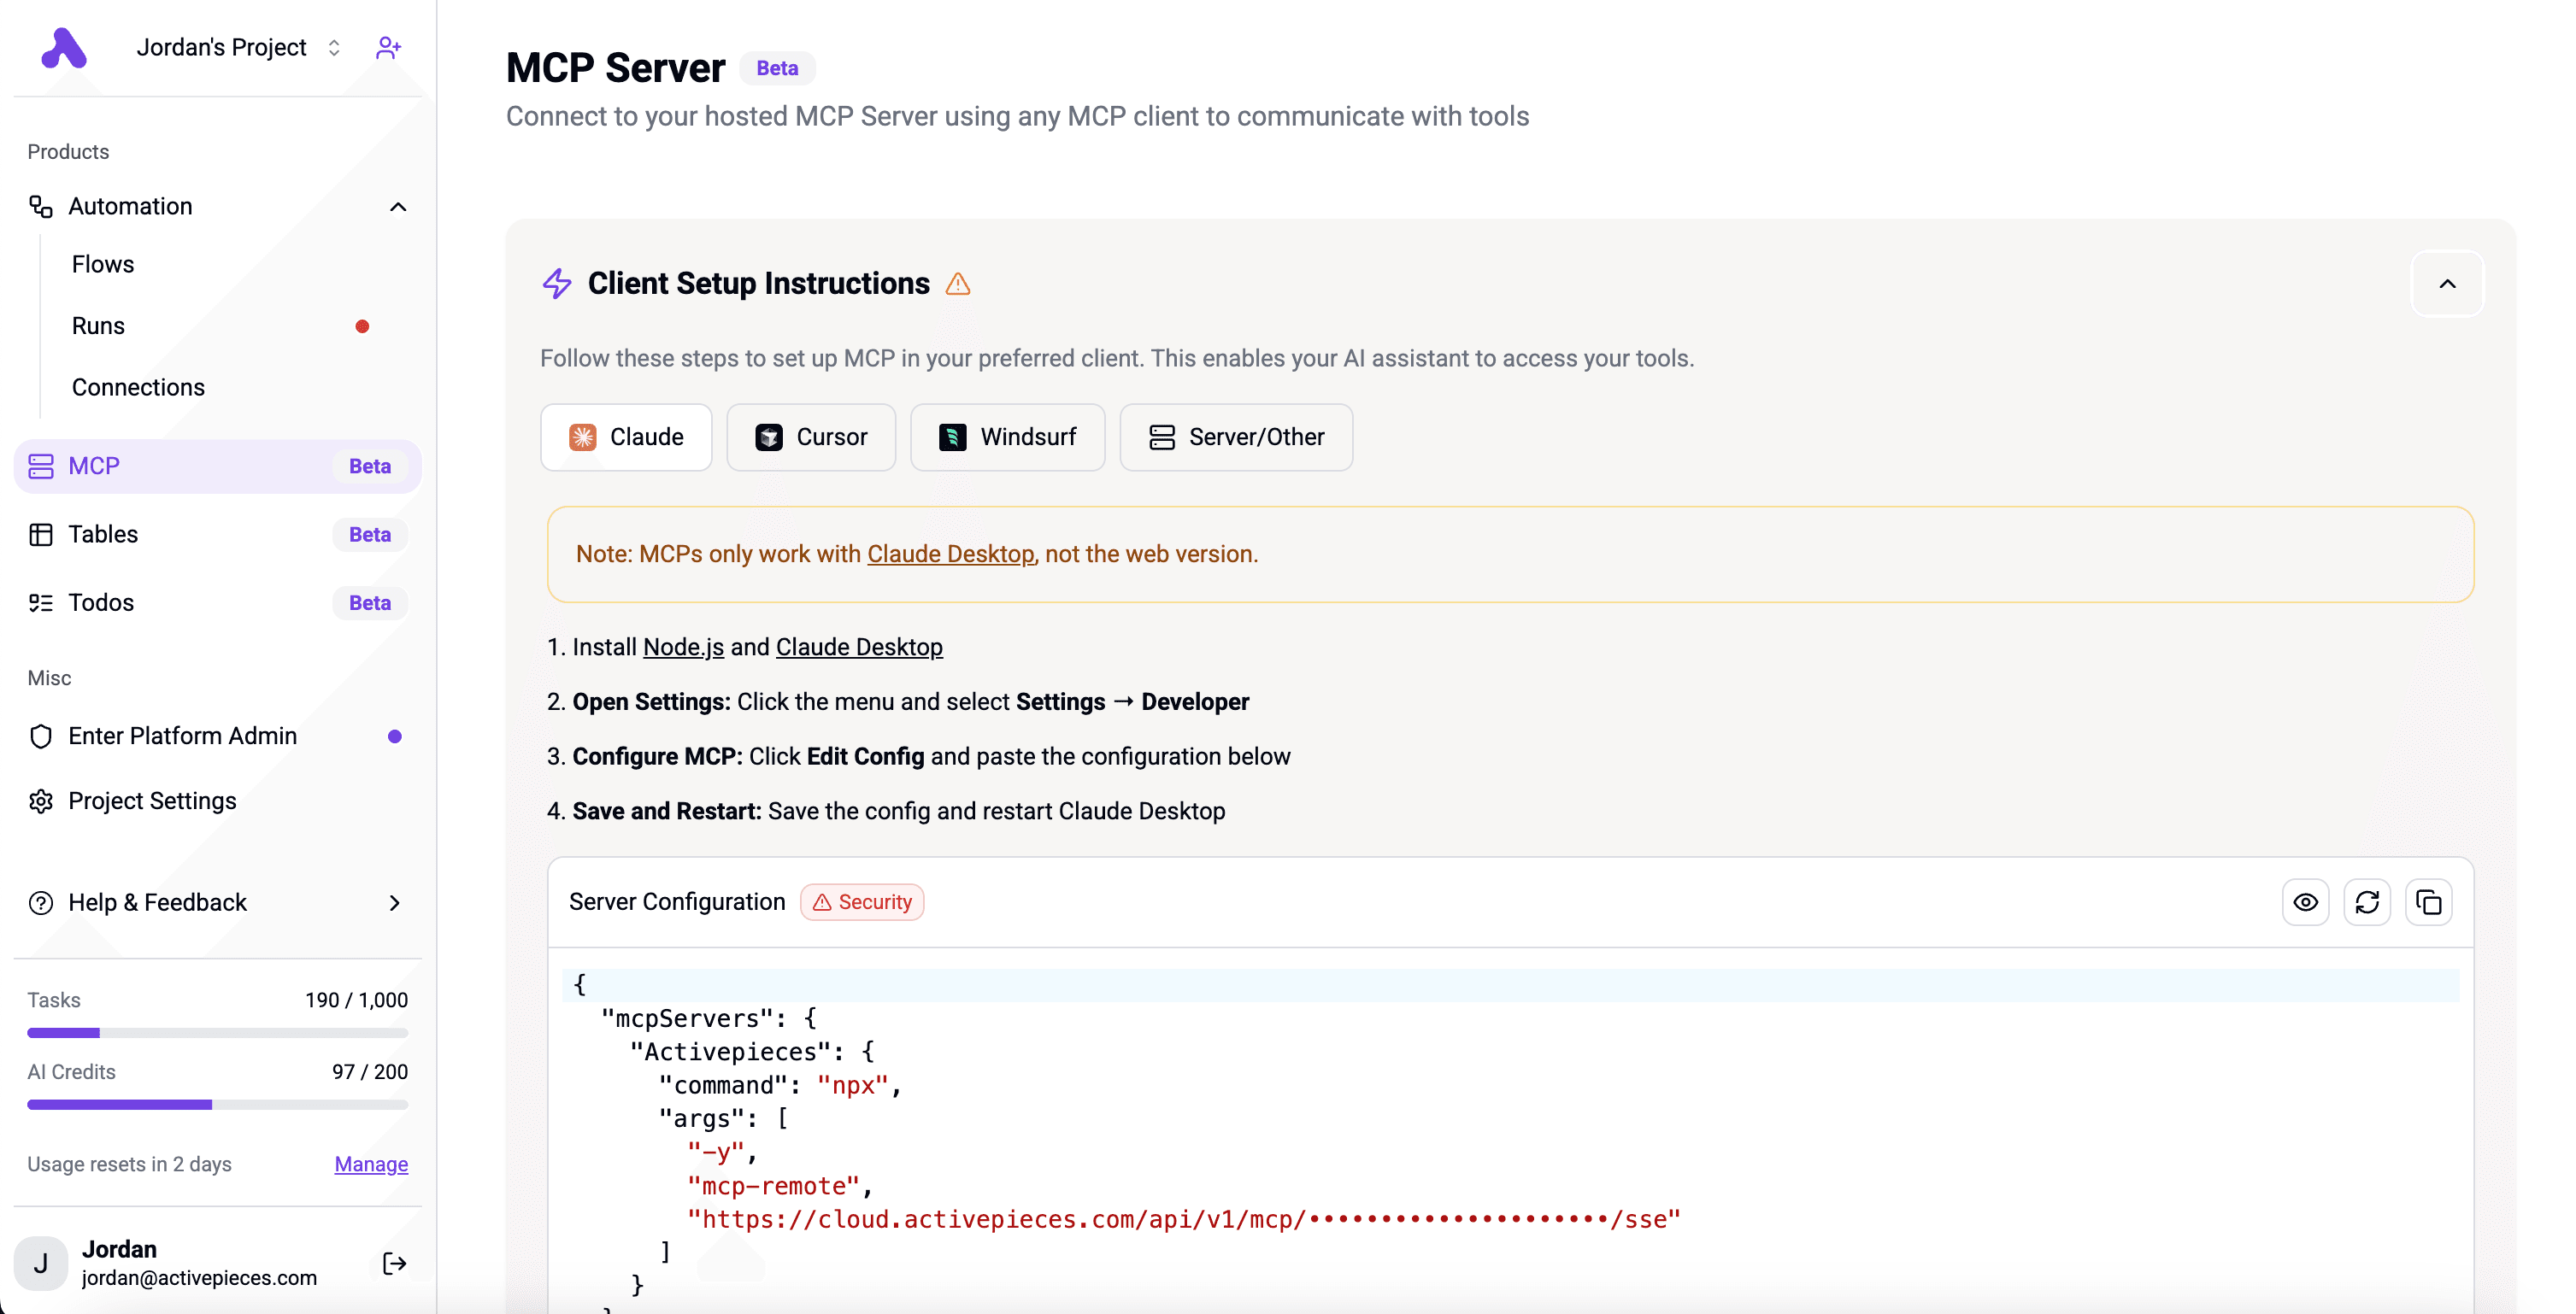
Task: Click the "mcp-remote" argument line
Action: (x=780, y=1186)
